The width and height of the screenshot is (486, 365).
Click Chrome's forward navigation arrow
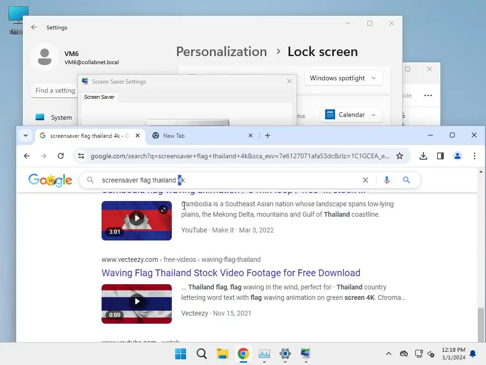[44, 156]
